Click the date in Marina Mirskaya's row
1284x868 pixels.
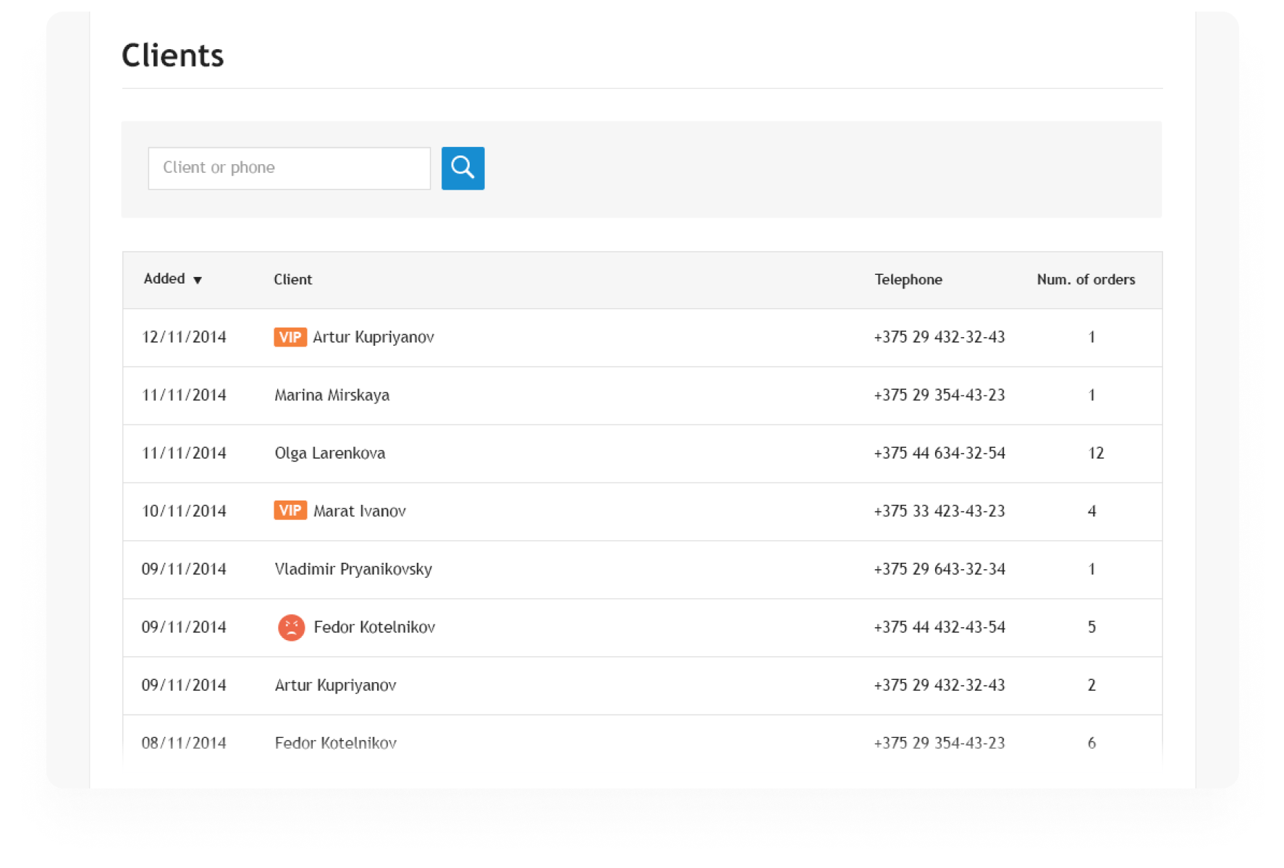184,395
